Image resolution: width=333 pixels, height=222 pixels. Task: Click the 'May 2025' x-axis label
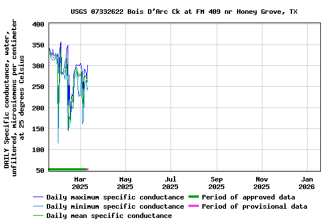(125, 183)
